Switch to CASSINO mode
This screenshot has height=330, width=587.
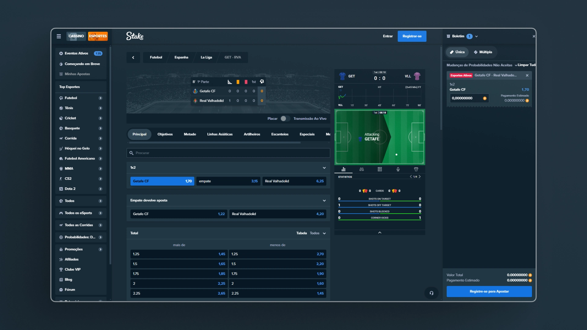point(76,36)
